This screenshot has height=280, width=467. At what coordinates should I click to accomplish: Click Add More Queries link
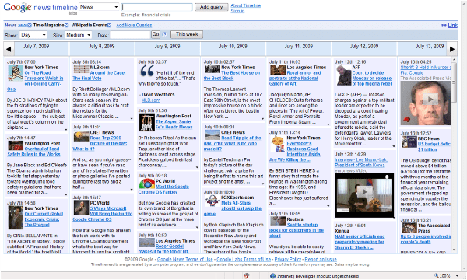(134, 26)
